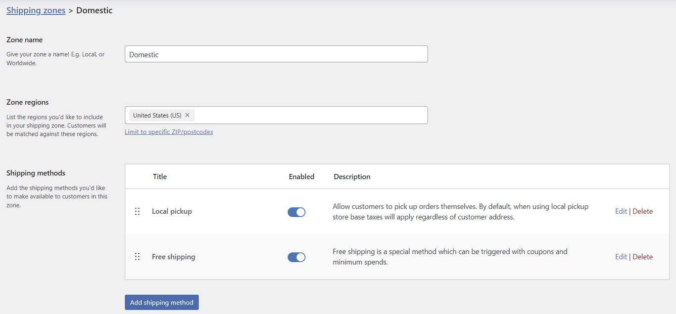Select the Free shipping method title
676x314 pixels.
pos(173,256)
